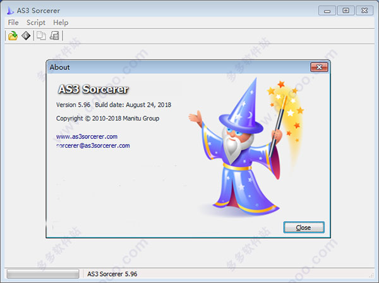The width and height of the screenshot is (379, 283).
Task: Click the Save script toolbar icon
Action: [54, 36]
